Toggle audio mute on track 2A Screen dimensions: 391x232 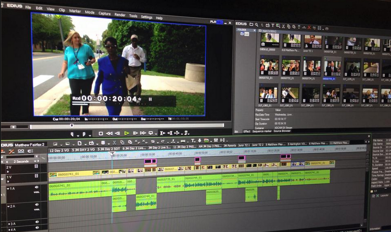coord(36,205)
